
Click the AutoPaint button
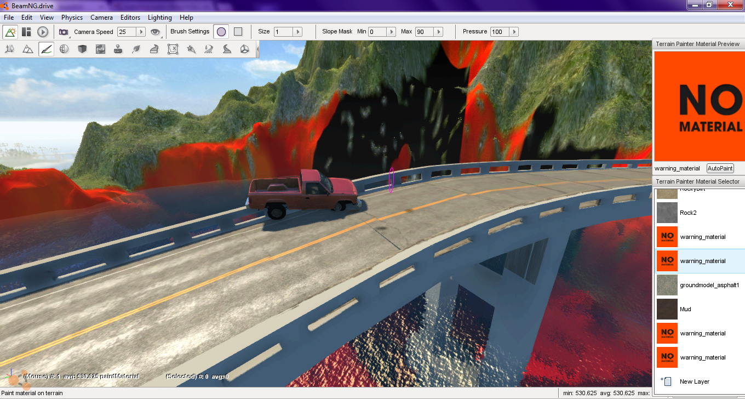(720, 168)
